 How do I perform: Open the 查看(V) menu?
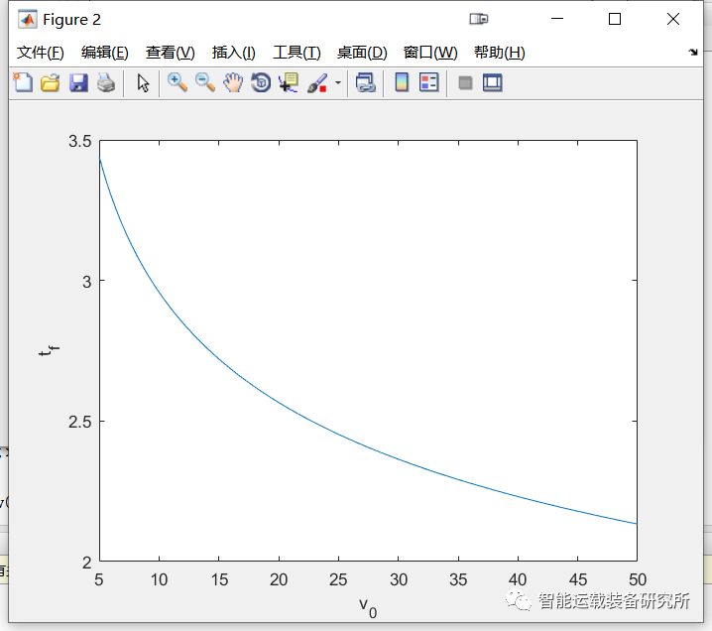[x=171, y=53]
